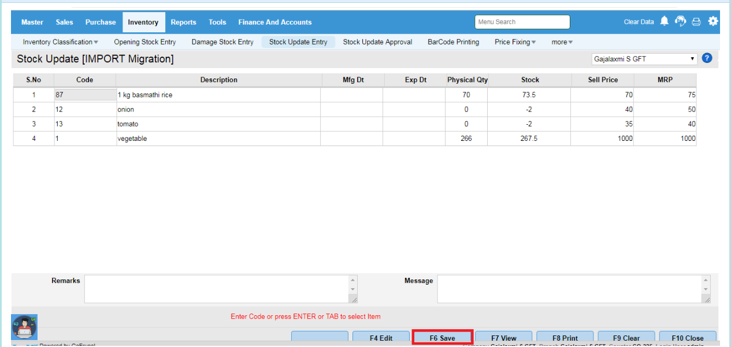Open the Gajalaxmi S GFT branch dropdown
Image resolution: width=731 pixels, height=347 pixels.
[x=645, y=59]
